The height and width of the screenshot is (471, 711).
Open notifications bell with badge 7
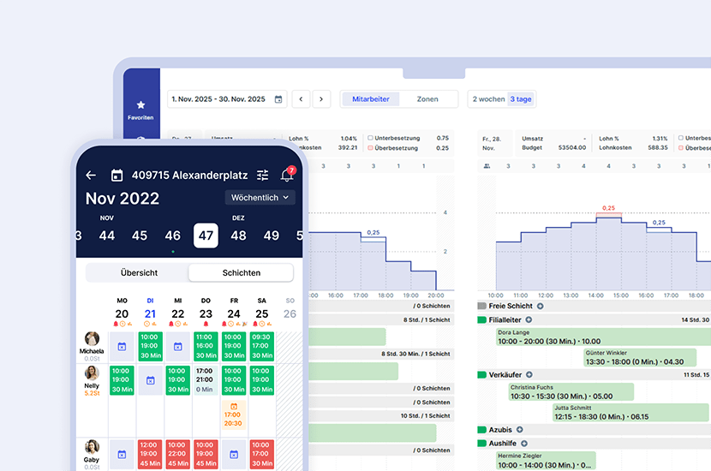(287, 176)
